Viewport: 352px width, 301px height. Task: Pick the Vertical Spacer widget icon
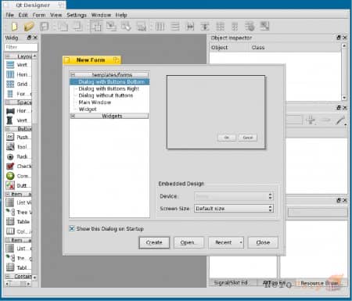click(x=9, y=120)
